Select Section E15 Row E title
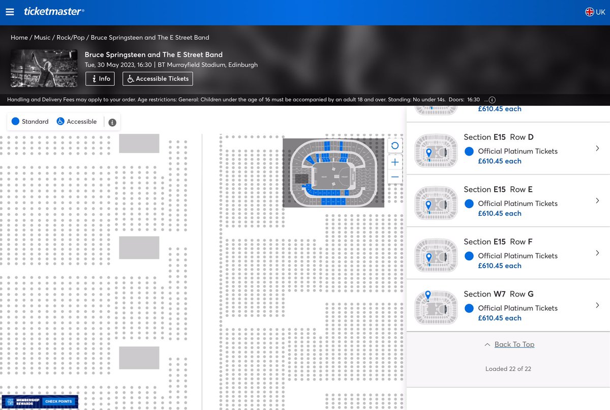Viewport: 610px width, 410px height. tap(498, 189)
